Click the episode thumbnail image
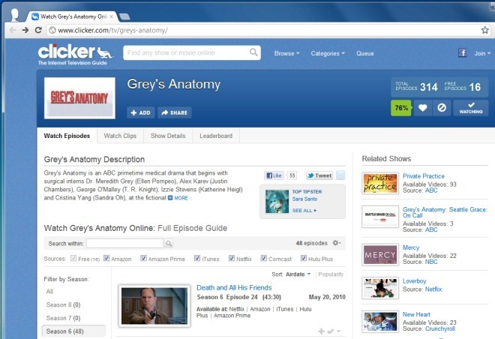495x339 pixels. pyautogui.click(x=154, y=305)
